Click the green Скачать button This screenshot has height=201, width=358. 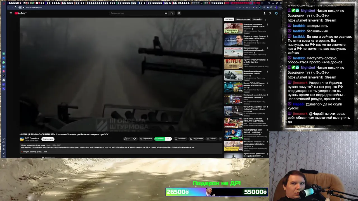pos(159,139)
